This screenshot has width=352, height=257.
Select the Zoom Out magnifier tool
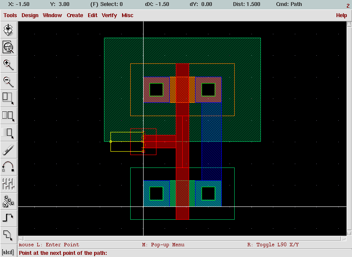(x=9, y=82)
